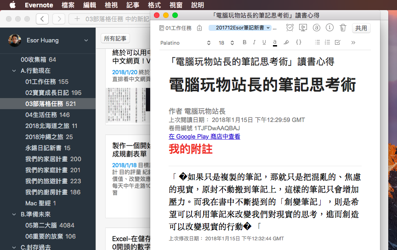
Task: Insert a checkbox item
Action: point(338,42)
